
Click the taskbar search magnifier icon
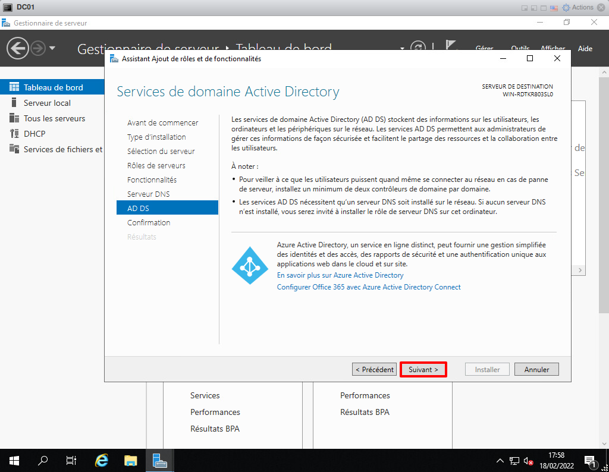(43, 461)
